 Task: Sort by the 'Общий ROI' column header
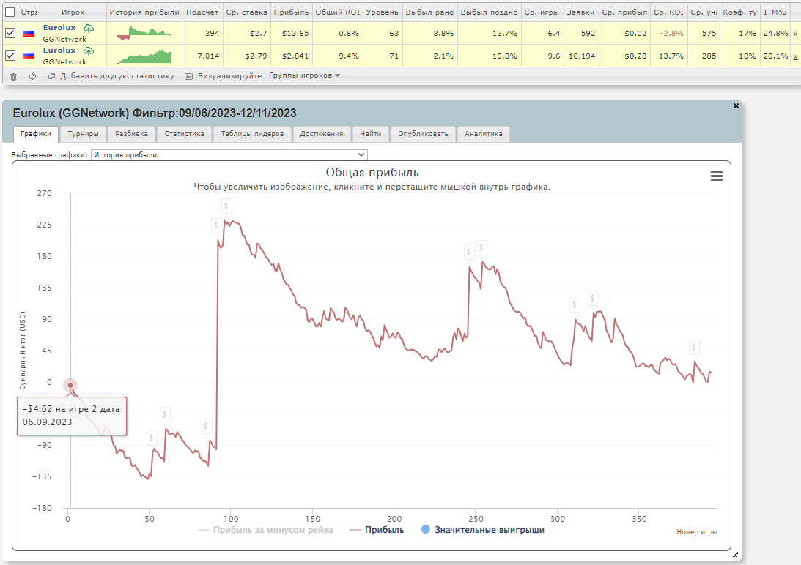(338, 12)
